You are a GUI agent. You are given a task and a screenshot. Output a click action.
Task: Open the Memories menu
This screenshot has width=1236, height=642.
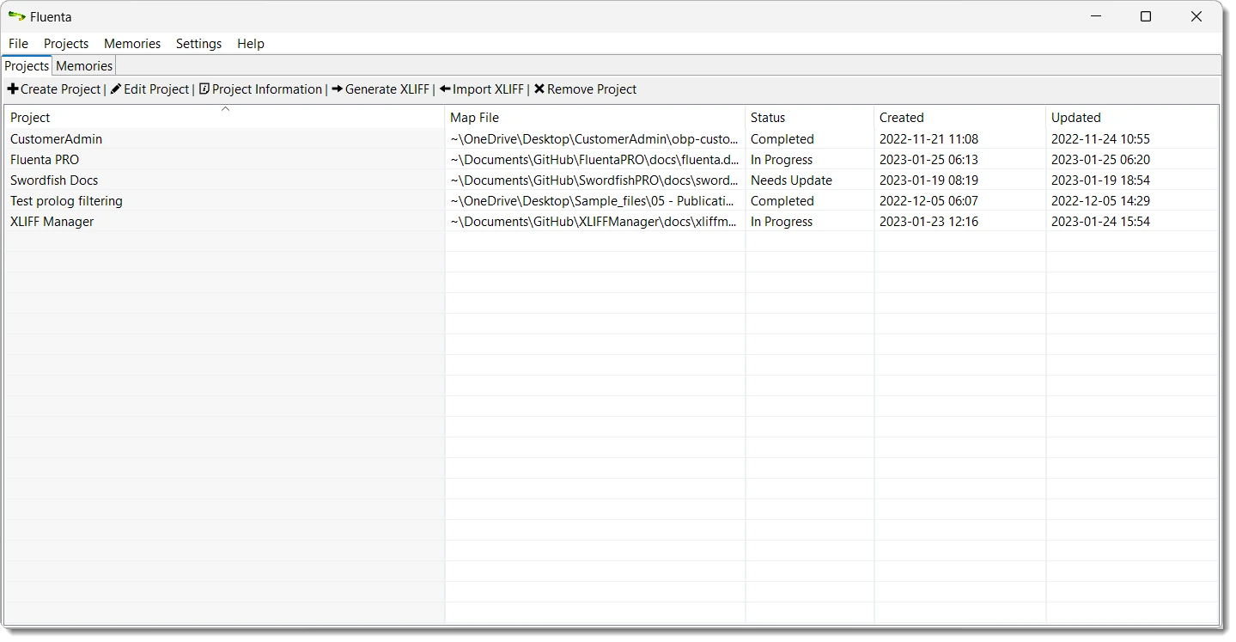tap(132, 44)
